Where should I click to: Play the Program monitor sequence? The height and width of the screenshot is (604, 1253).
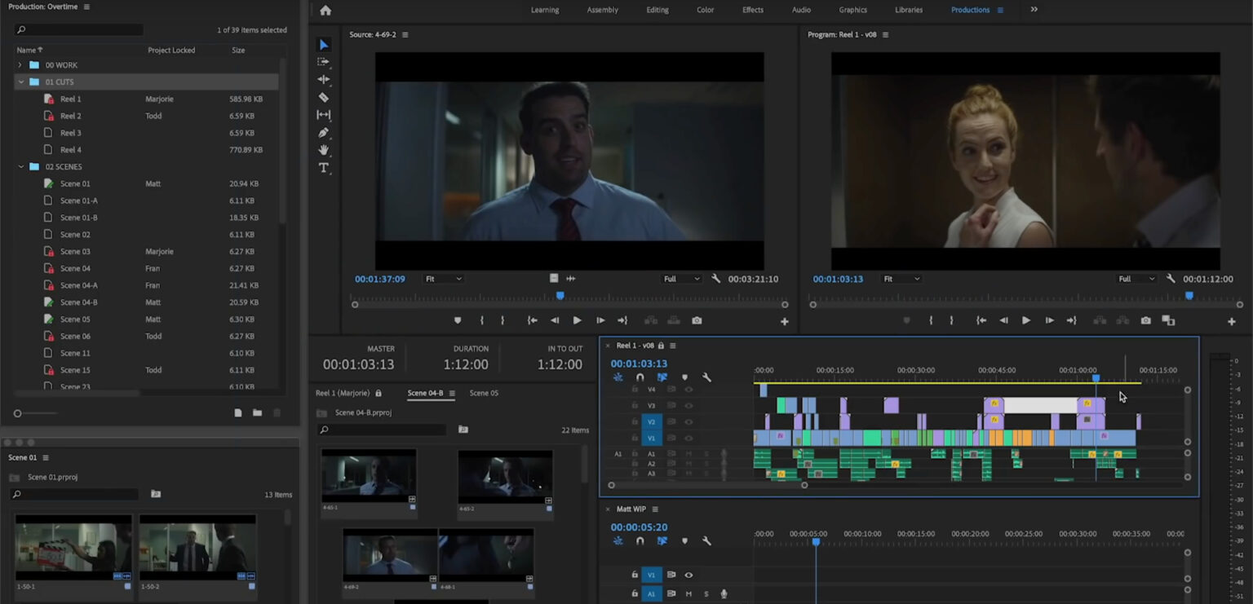tap(1026, 320)
